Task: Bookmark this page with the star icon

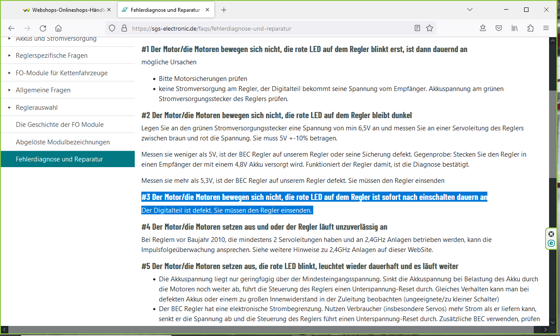Action: tap(430, 28)
